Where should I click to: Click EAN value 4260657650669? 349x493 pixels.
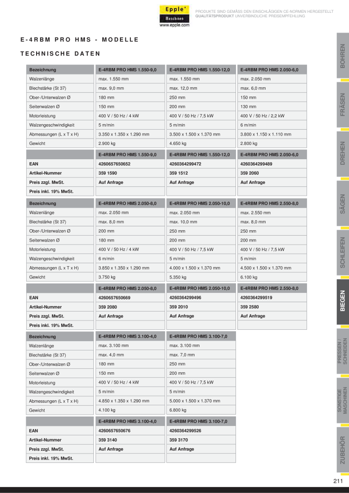[x=114, y=297]
